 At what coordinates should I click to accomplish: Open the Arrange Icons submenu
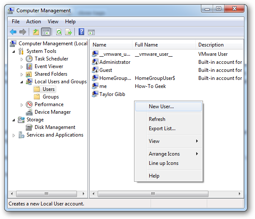click(169, 154)
